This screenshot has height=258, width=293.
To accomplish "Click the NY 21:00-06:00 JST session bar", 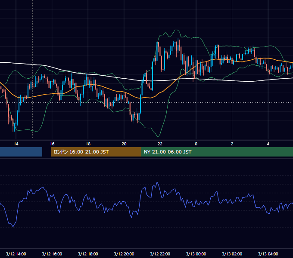I will click(x=217, y=152).
